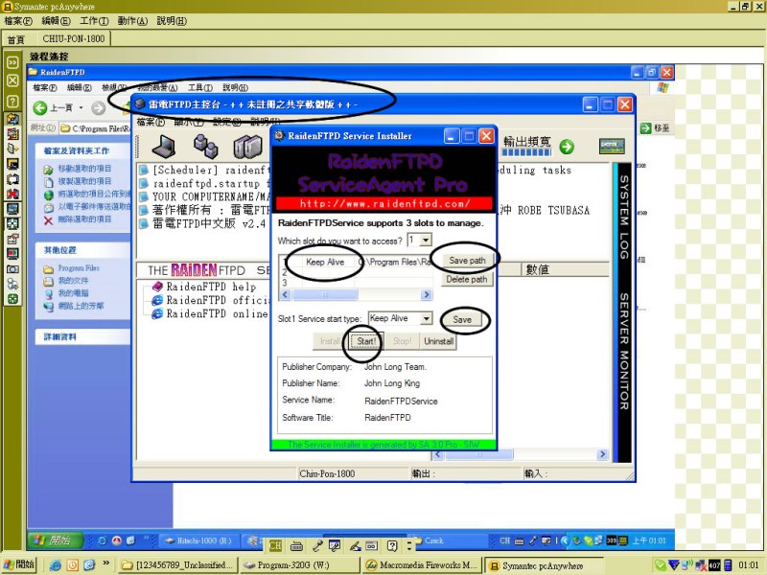Image resolution: width=767 pixels, height=575 pixels.
Task: Click the green arrow icon beside 輸出頻寬
Action: tap(567, 147)
